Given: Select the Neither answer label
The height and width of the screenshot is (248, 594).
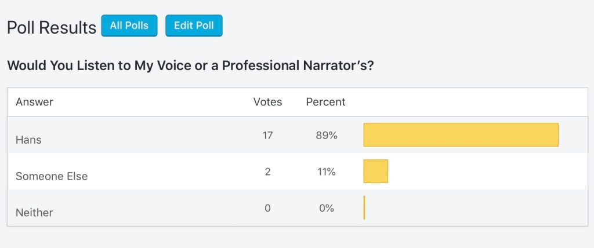Looking at the screenshot, I should [34, 213].
